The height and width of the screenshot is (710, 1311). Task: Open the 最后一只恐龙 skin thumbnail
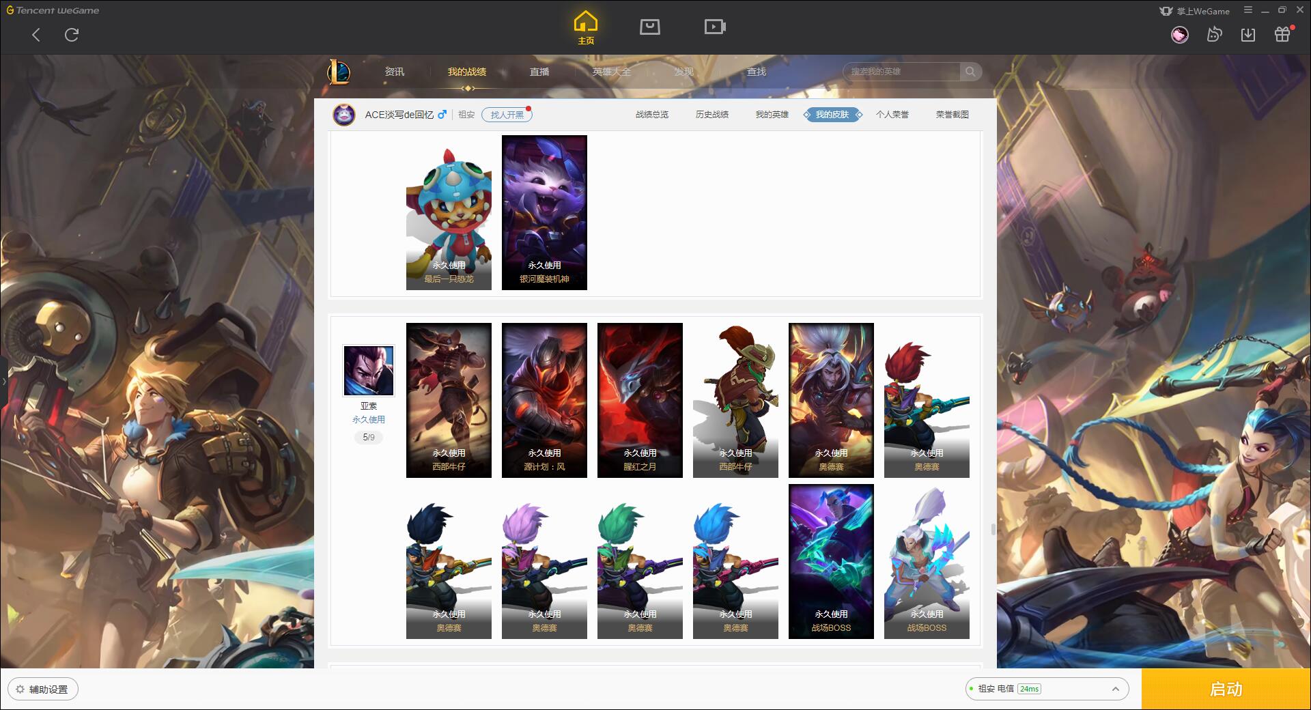tap(449, 212)
